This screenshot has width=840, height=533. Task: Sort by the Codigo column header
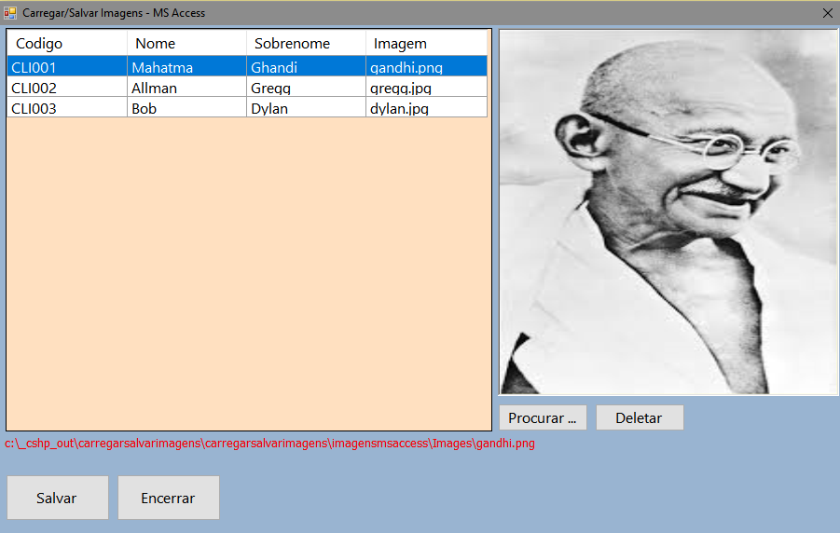[67, 43]
